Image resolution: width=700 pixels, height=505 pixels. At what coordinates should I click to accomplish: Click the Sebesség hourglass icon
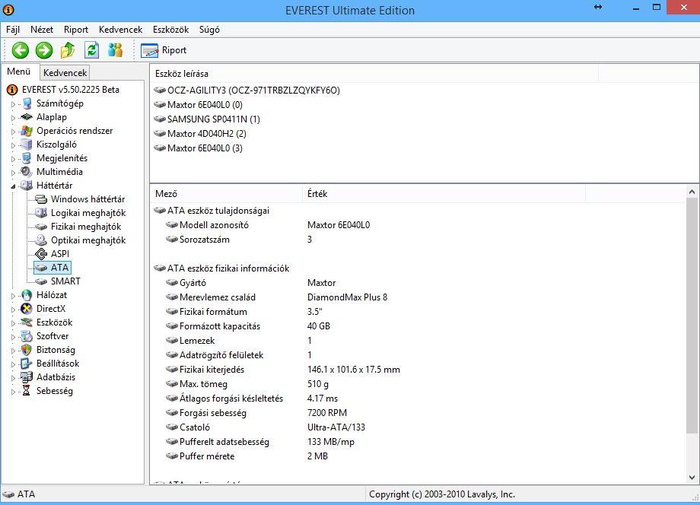[x=27, y=391]
